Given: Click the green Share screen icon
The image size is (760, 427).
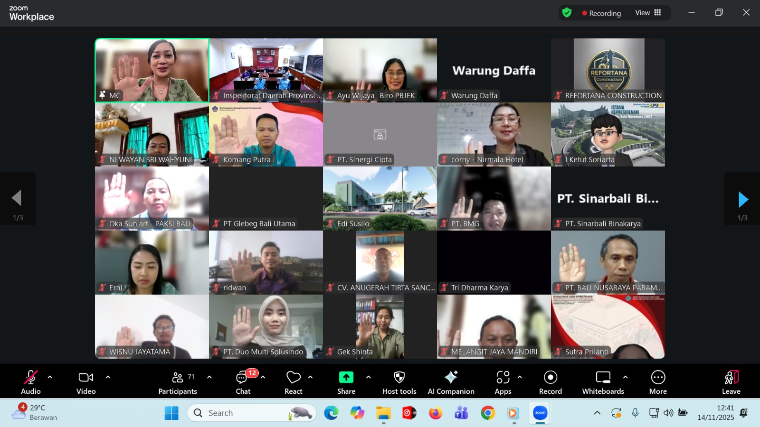Looking at the screenshot, I should (x=346, y=378).
